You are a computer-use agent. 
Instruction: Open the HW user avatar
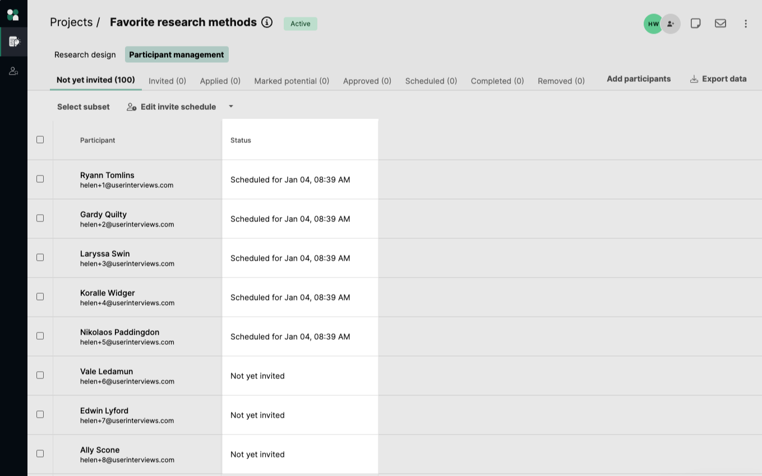point(653,24)
